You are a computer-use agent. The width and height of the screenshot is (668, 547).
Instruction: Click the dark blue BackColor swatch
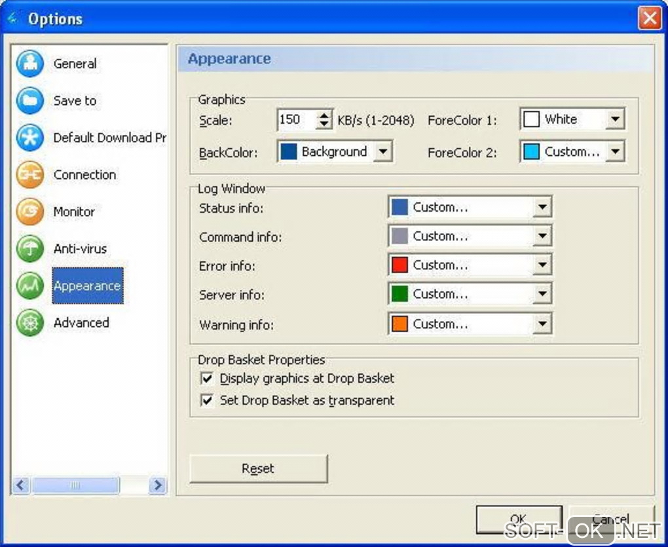[288, 152]
